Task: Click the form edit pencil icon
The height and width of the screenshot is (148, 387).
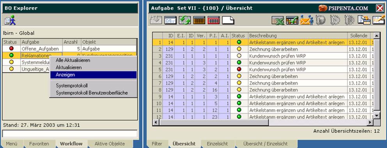Action: [378, 20]
